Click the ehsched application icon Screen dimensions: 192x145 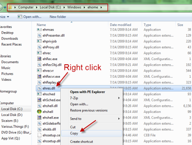pos(39,94)
